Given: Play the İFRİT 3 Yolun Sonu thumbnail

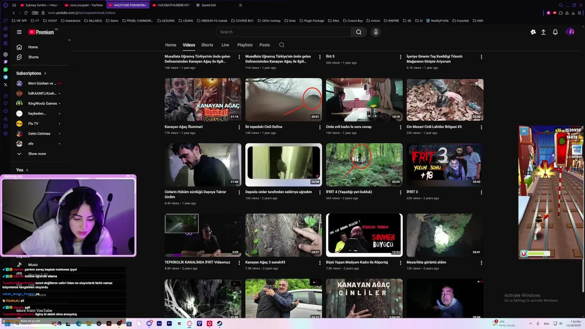Looking at the screenshot, I should click(445, 164).
